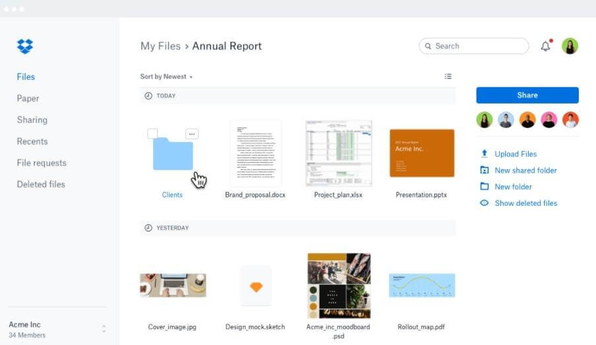Open Sharing in sidebar

pyautogui.click(x=32, y=120)
